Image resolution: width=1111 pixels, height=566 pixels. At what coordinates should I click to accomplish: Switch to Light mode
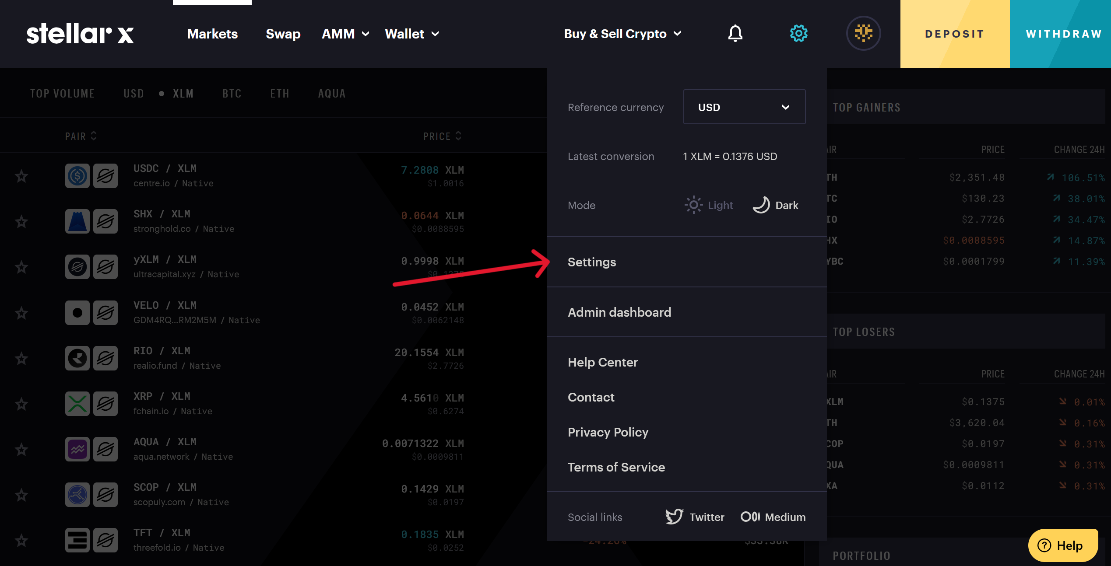coord(709,205)
